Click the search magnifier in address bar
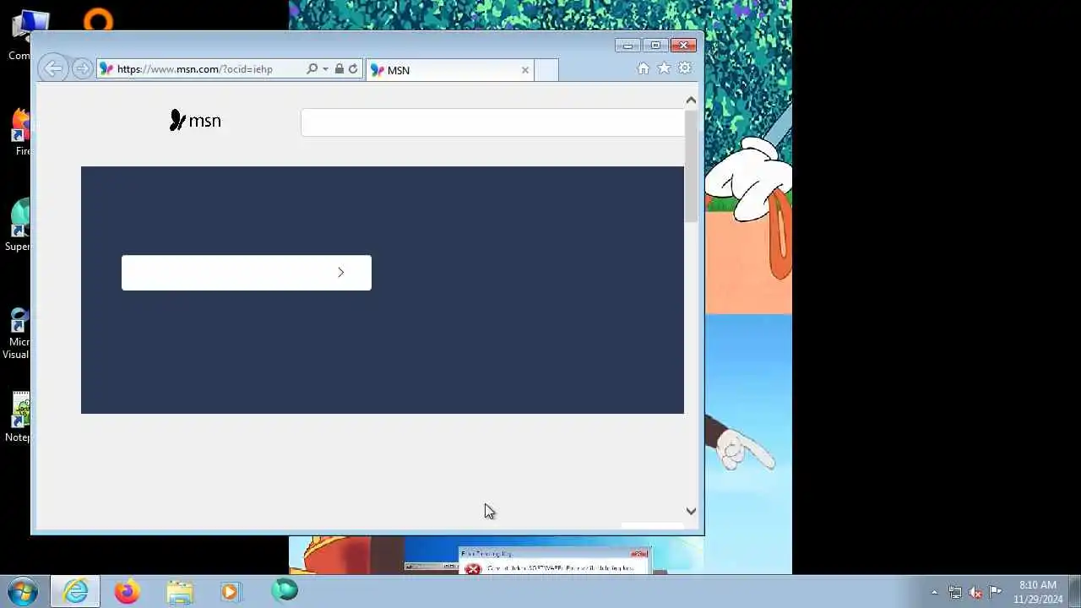 (312, 69)
